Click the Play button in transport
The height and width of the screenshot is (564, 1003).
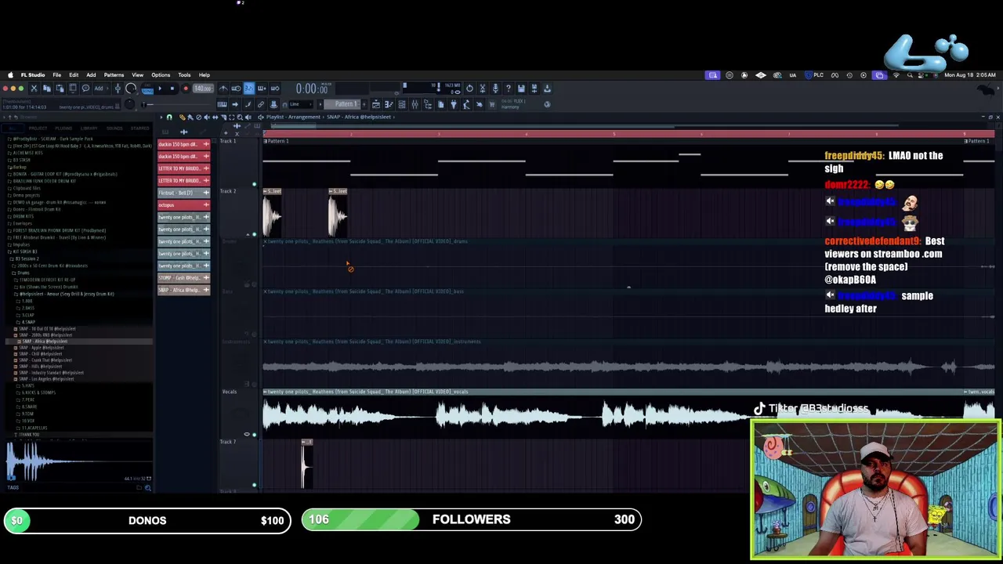click(x=160, y=89)
